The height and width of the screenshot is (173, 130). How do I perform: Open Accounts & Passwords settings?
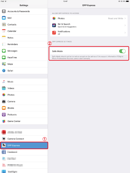point(24,11)
